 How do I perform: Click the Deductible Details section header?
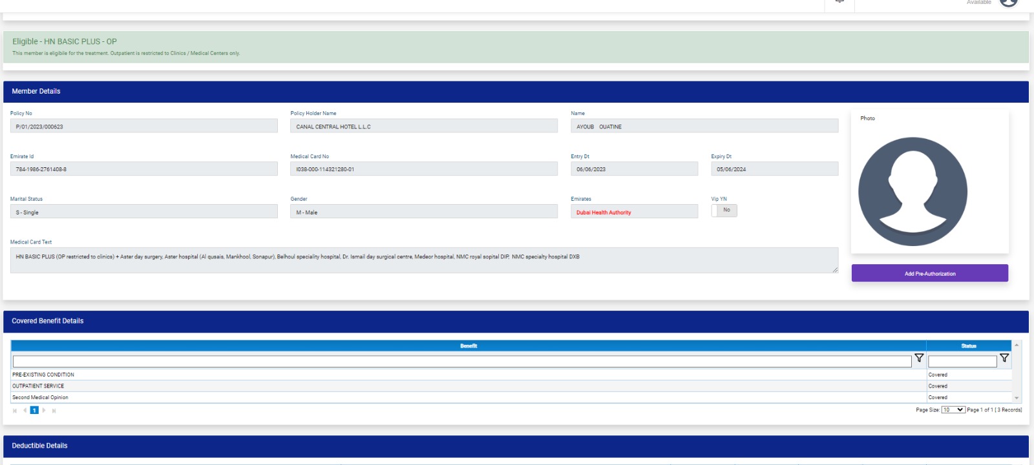point(516,446)
